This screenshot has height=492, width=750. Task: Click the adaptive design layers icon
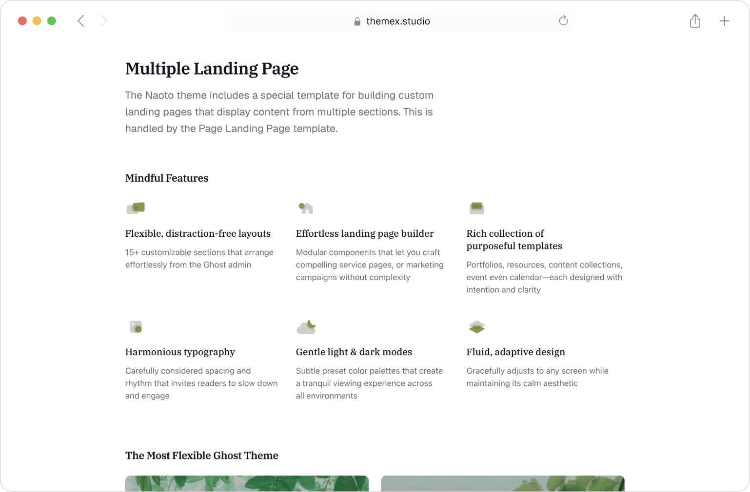476,327
